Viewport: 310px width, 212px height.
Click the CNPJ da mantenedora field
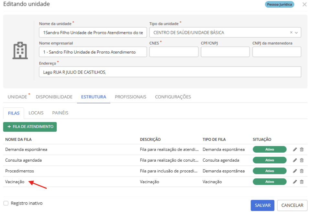(x=277, y=52)
